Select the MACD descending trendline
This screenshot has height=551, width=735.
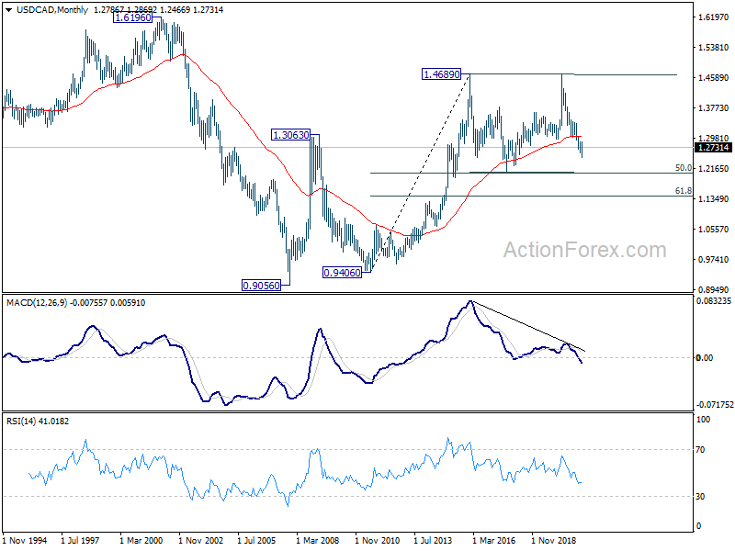tap(528, 326)
